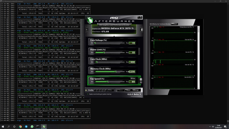Screen dimensions: 229x129
Task: Open the Windows Start menu
Action: click(x=3, y=126)
